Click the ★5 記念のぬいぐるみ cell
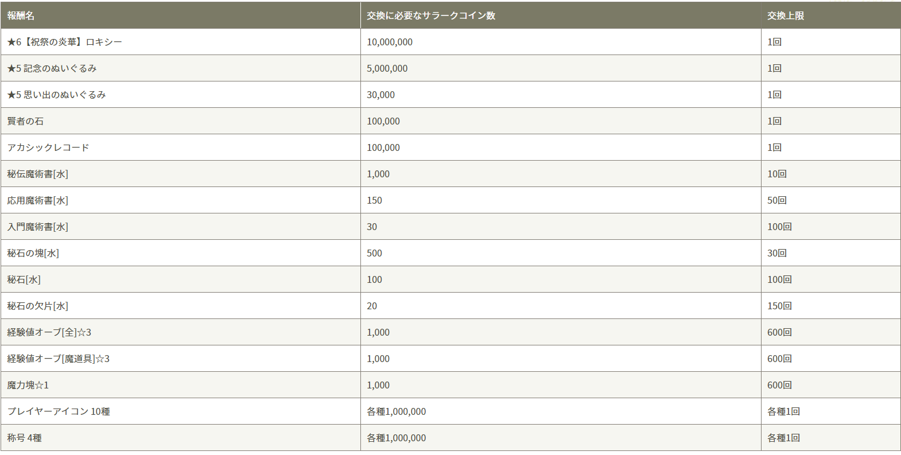Screen dimensions: 901x455 (x=52, y=69)
